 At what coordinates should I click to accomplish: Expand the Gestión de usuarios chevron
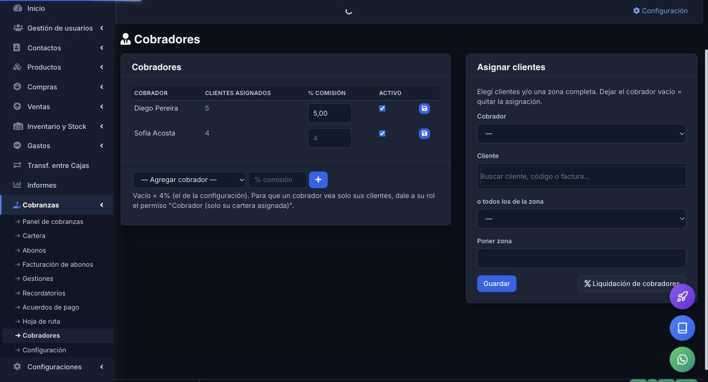pyautogui.click(x=101, y=28)
